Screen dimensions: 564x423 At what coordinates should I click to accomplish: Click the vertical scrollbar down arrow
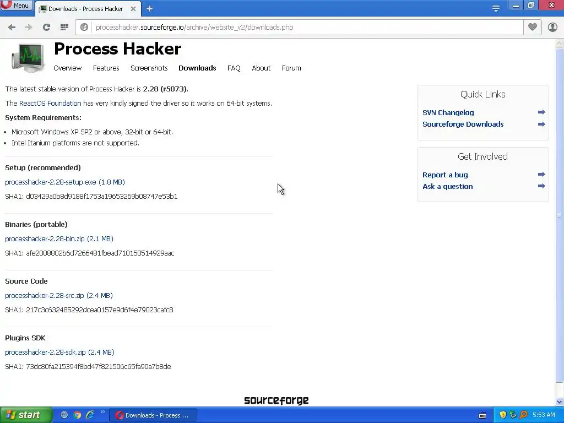coord(560,402)
